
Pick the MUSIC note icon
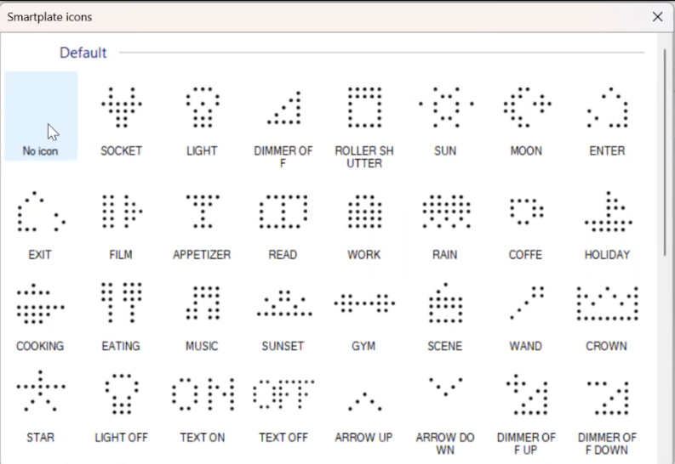pos(203,303)
